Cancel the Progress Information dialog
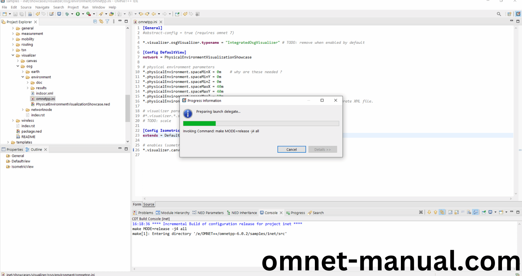Viewport: 522px width, 276px height. coord(291,149)
